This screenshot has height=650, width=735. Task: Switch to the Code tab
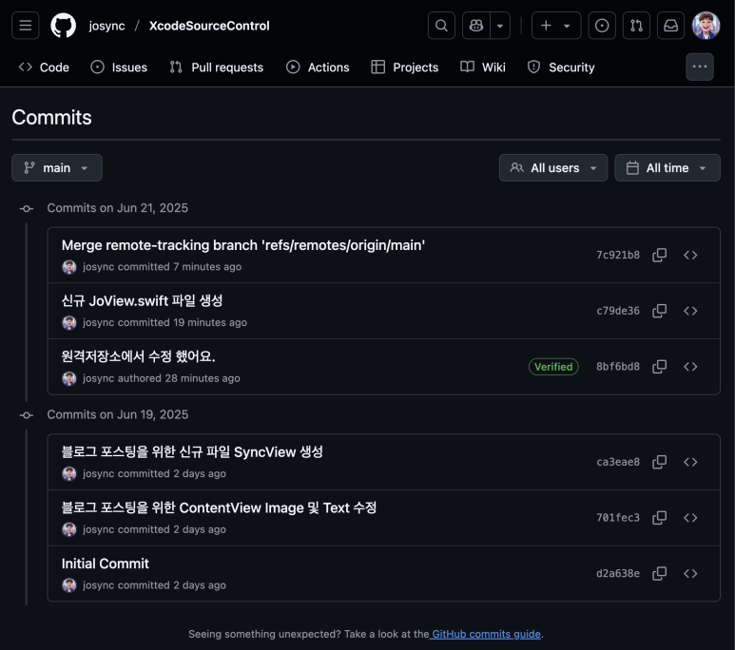[x=44, y=67]
